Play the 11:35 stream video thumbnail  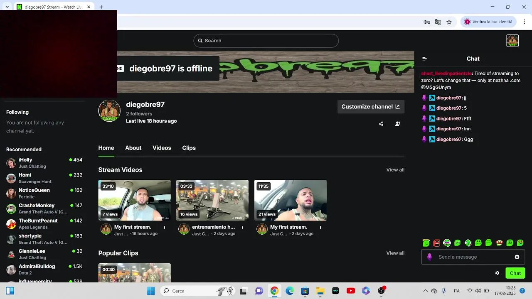click(x=291, y=200)
